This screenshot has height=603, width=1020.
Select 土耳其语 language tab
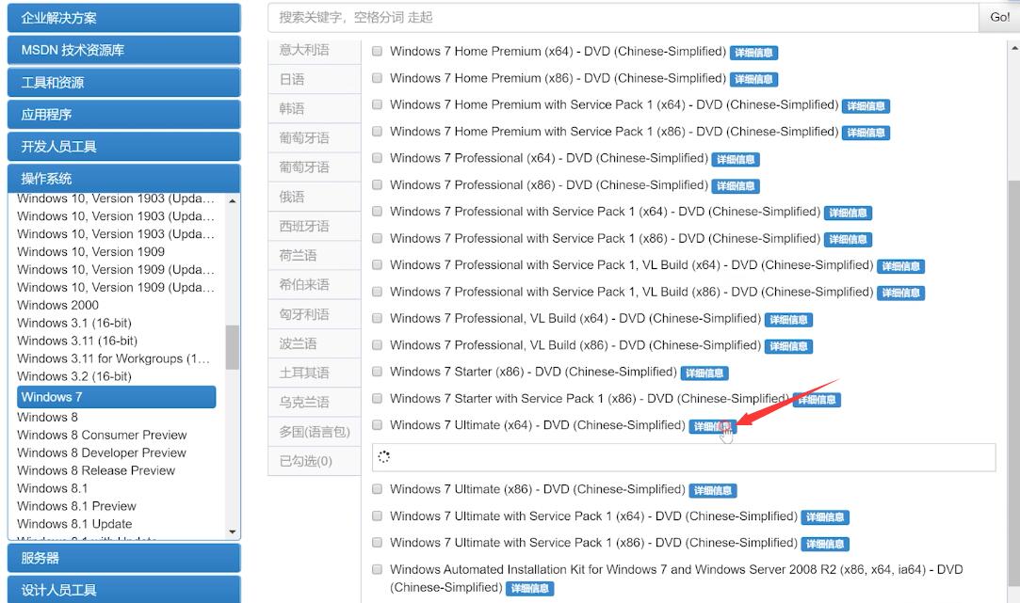click(x=315, y=373)
